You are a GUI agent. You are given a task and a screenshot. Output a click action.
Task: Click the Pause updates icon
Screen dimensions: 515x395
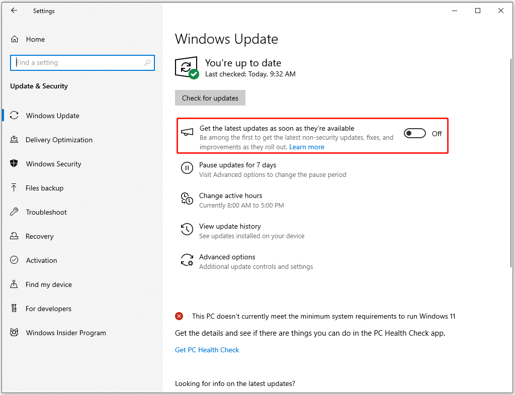187,168
